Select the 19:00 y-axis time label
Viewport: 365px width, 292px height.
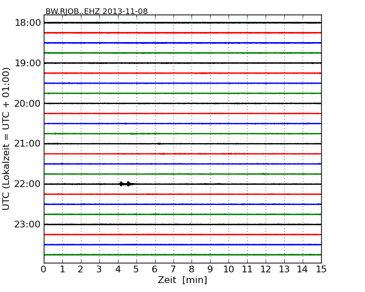28,63
